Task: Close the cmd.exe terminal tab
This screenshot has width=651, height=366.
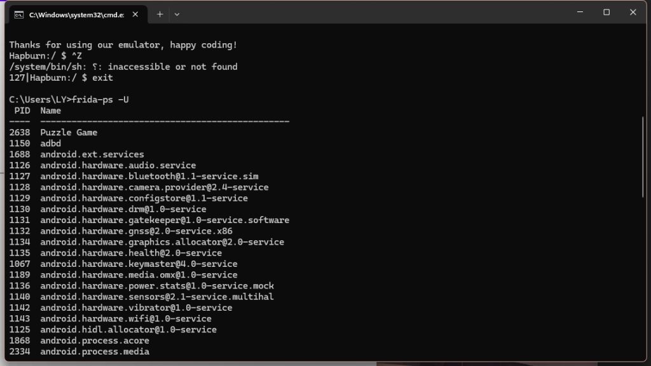Action: pos(135,15)
